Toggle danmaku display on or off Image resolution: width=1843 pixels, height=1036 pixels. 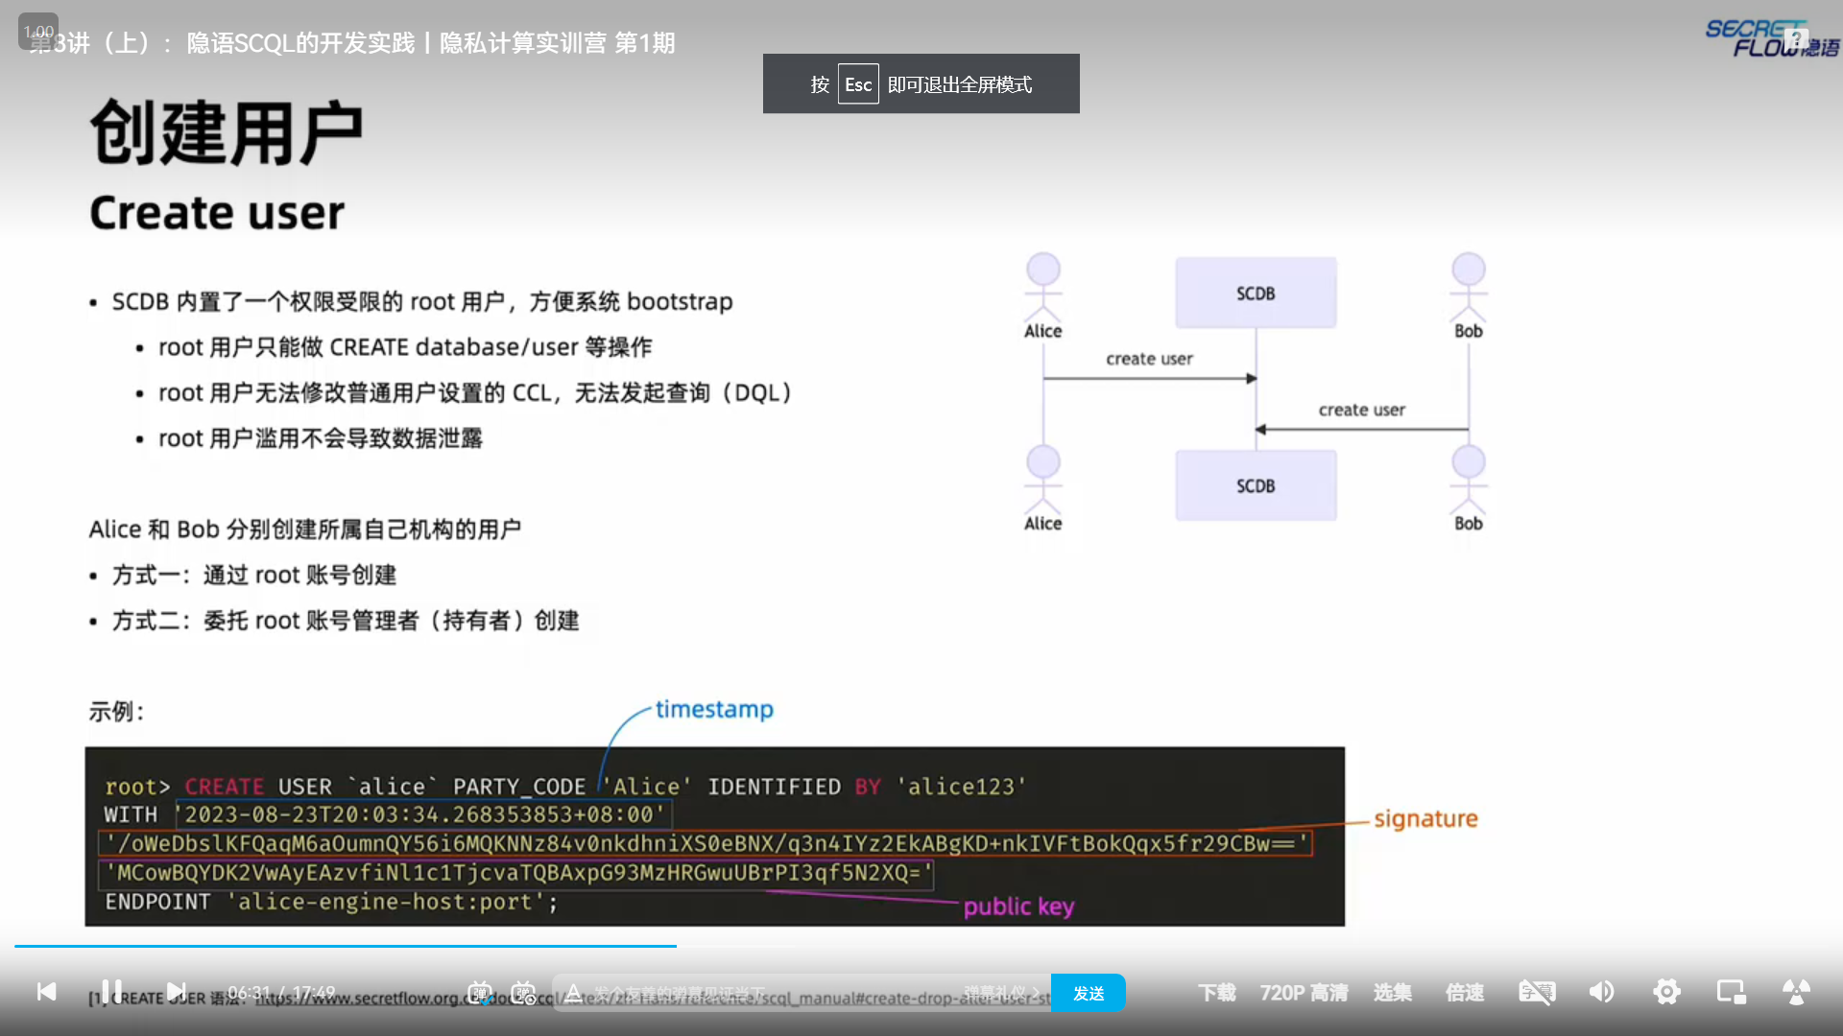pyautogui.click(x=480, y=993)
